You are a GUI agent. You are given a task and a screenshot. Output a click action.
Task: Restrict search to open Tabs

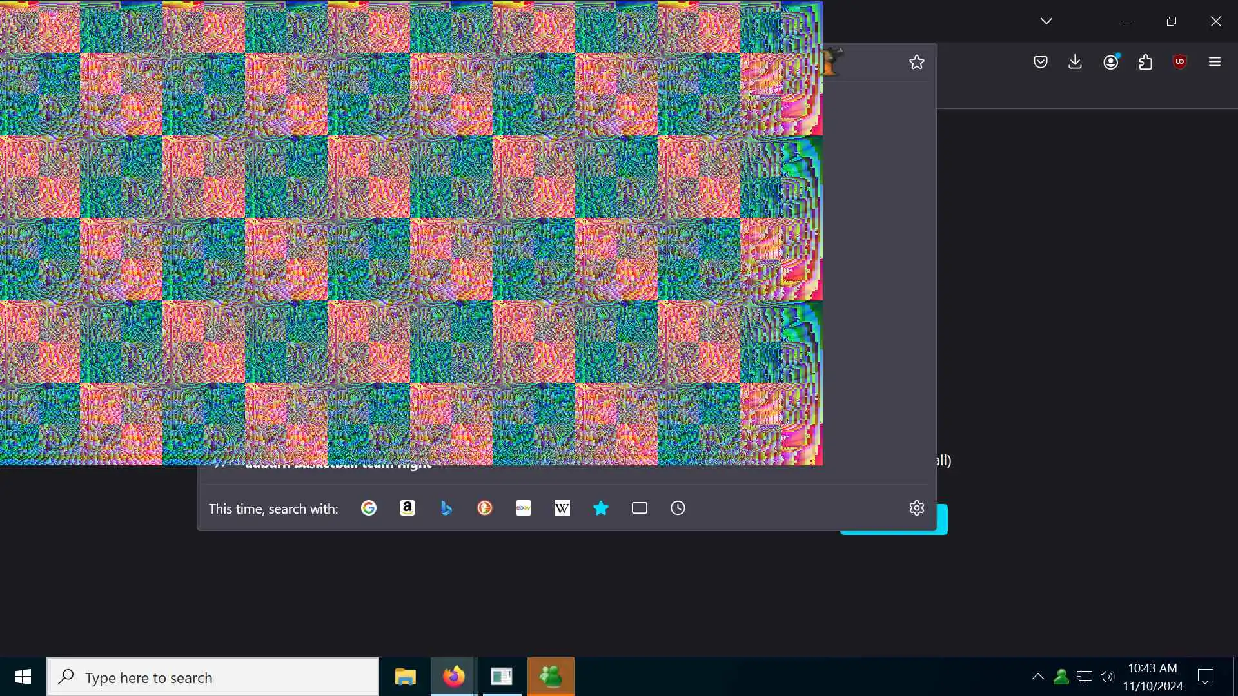[640, 508]
